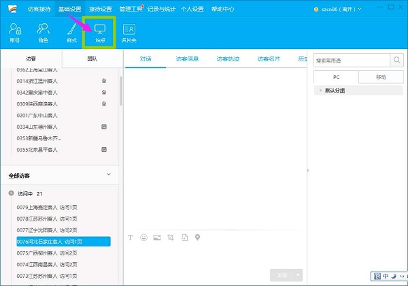This screenshot has width=408, height=286.
Task: Click the visitor list scrollbar
Action: pos(121,91)
